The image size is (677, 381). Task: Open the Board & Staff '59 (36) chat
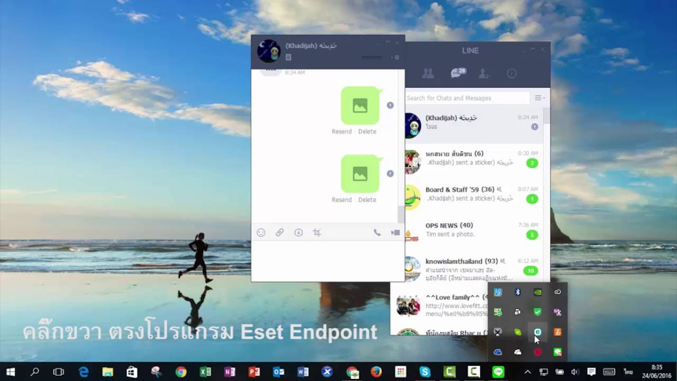(474, 197)
